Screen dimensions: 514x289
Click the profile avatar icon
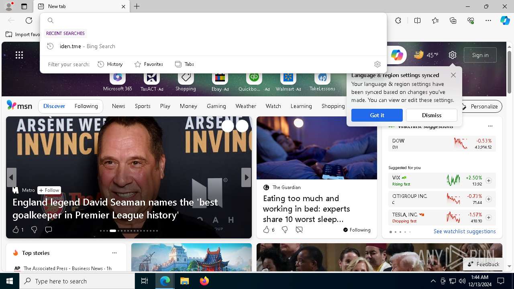[8, 6]
